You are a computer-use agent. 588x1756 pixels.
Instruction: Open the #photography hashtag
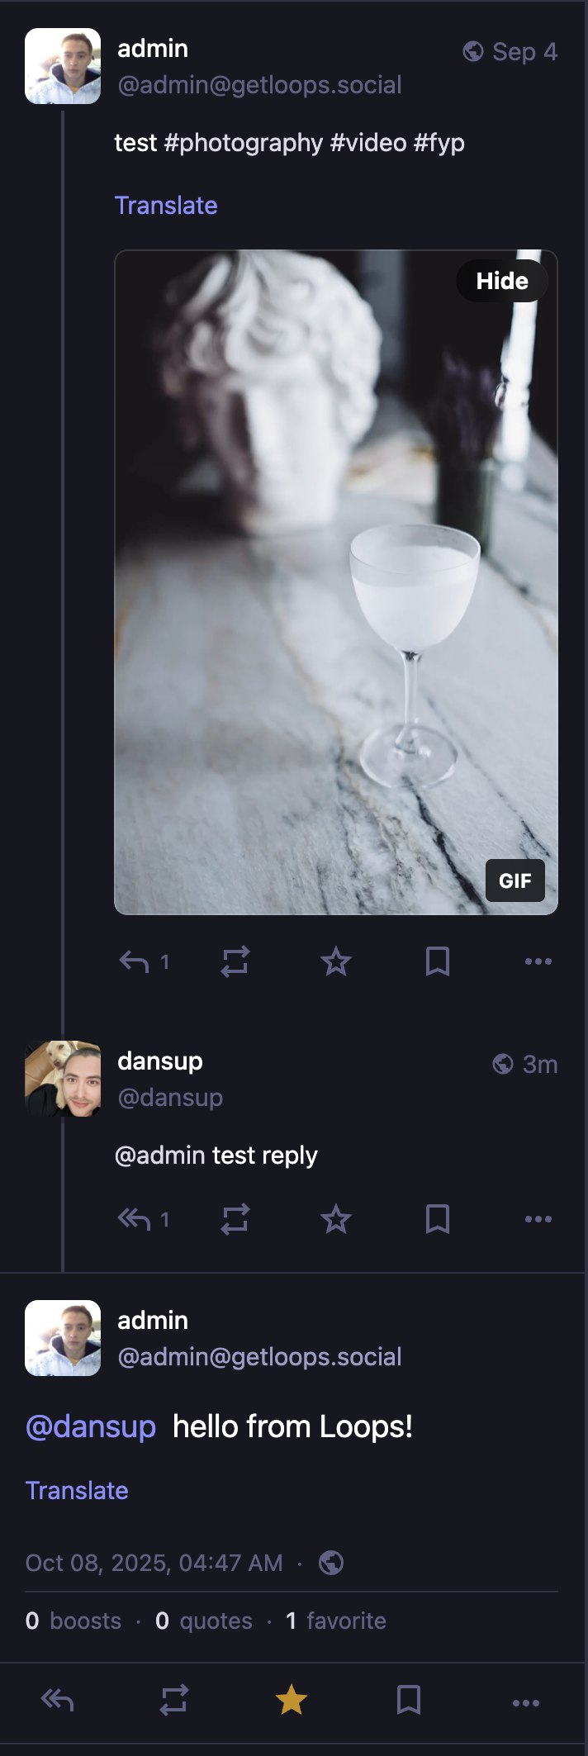click(x=244, y=143)
